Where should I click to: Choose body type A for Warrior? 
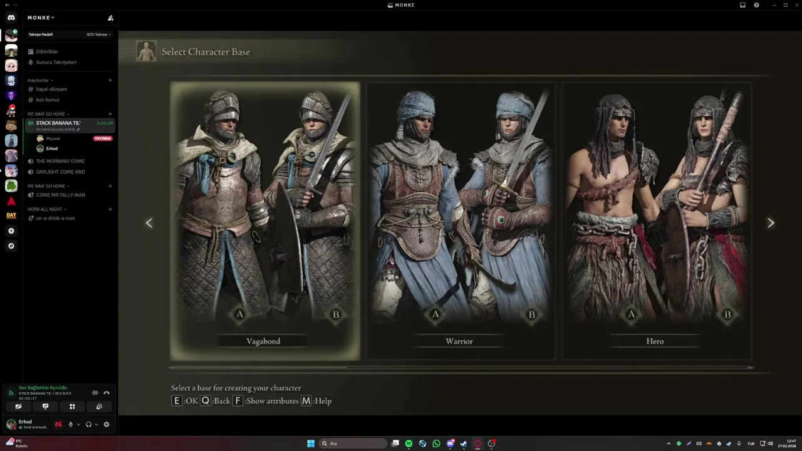(x=435, y=314)
